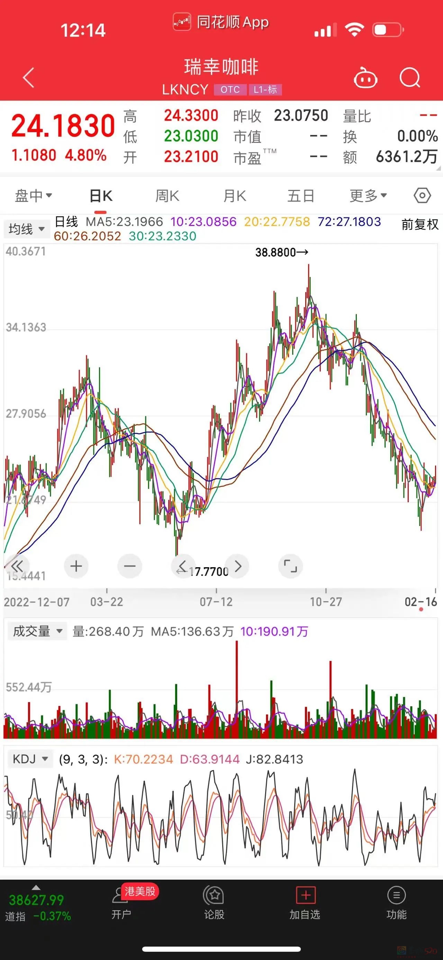
Task: Toggle 前复权 price adjustment
Action: [x=419, y=225]
